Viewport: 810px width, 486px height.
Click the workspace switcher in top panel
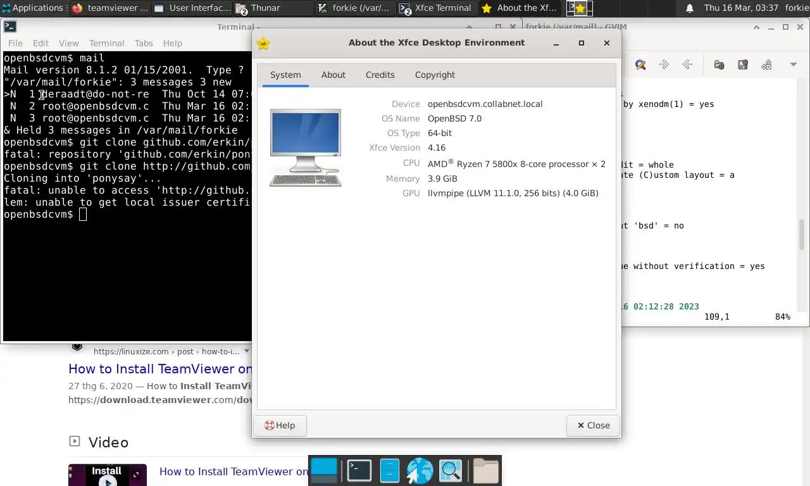coord(579,8)
